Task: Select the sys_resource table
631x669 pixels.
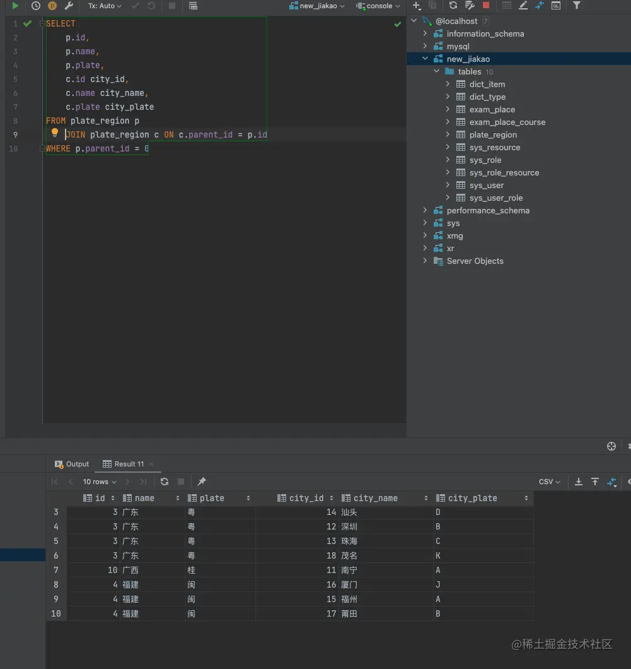Action: click(495, 147)
